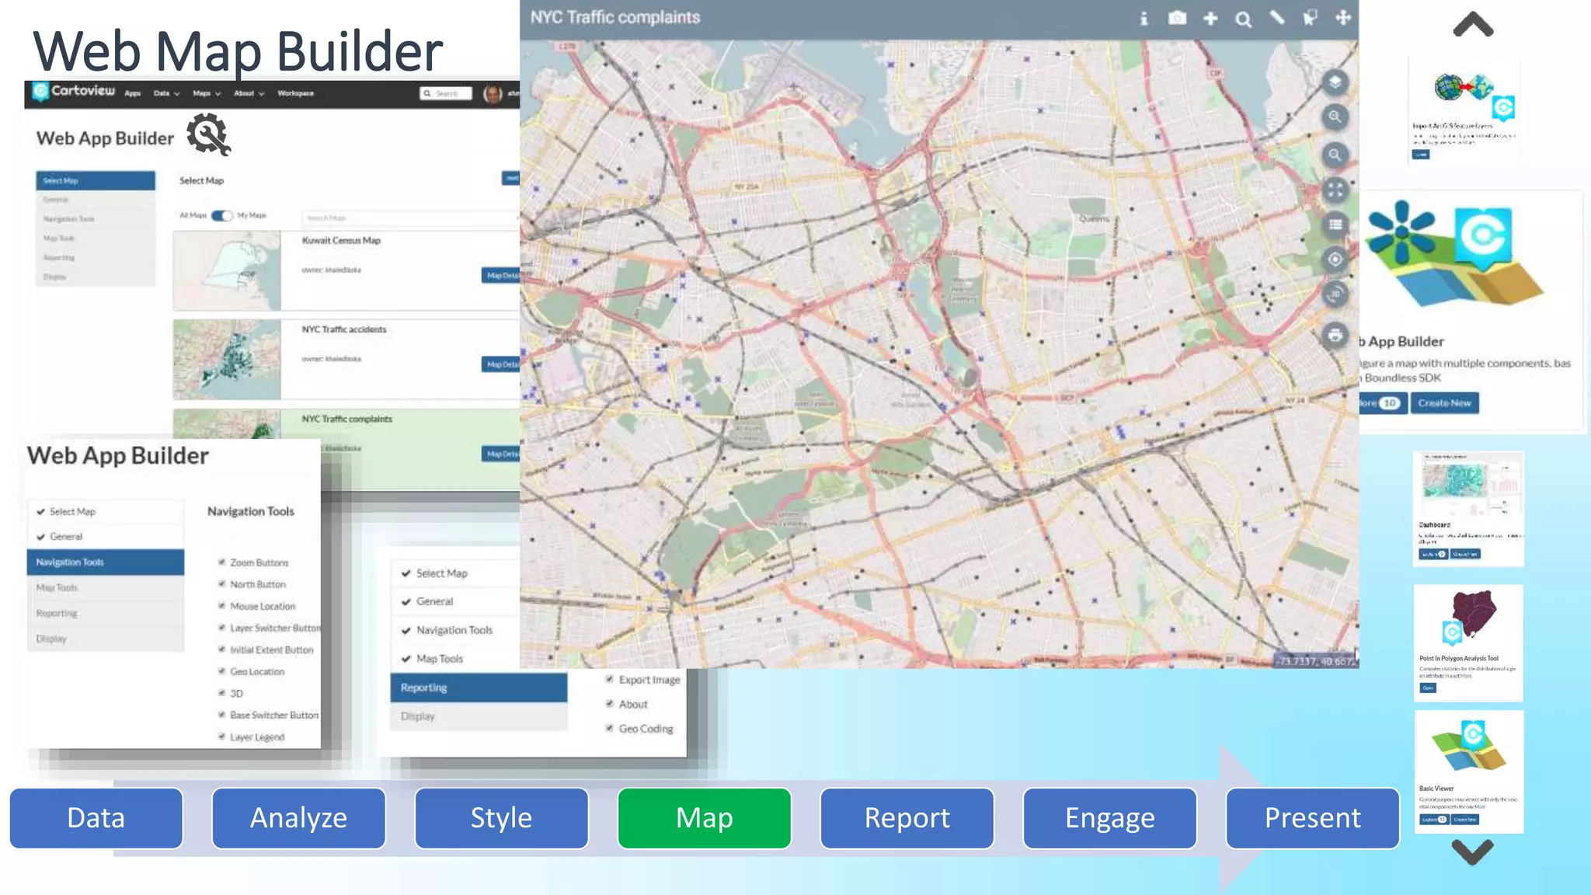
Task: Click the ArcGIS import app icon
Action: (1474, 96)
